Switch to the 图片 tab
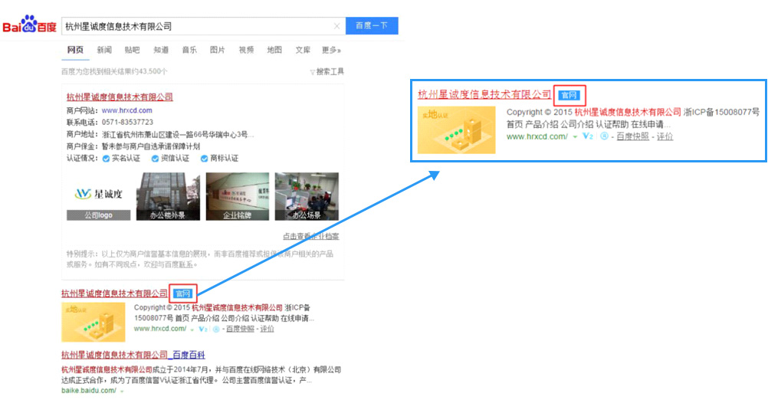 [x=217, y=50]
